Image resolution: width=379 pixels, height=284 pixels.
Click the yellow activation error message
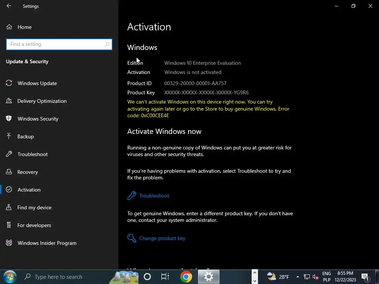[208, 109]
